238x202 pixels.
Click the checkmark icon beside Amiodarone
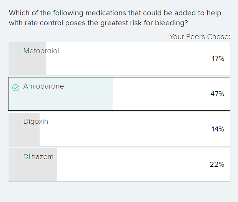pos(16,88)
